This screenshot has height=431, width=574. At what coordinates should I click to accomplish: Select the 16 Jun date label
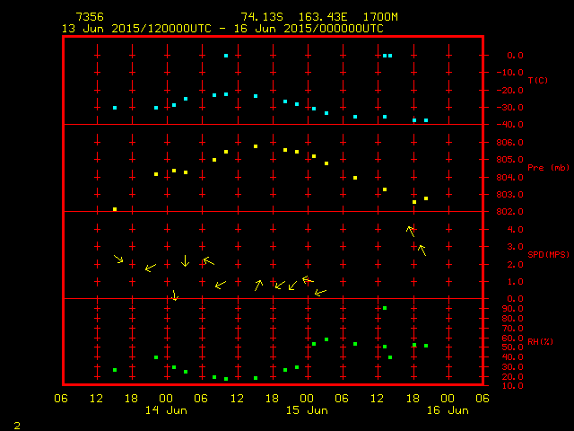447,410
